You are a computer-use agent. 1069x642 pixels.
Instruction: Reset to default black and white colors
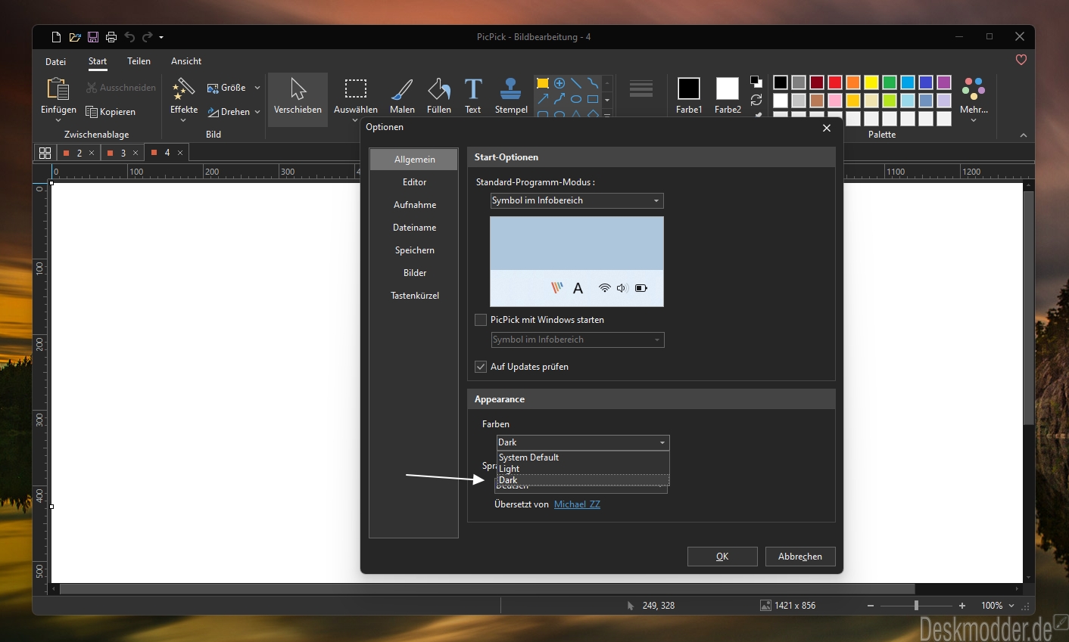click(x=756, y=82)
